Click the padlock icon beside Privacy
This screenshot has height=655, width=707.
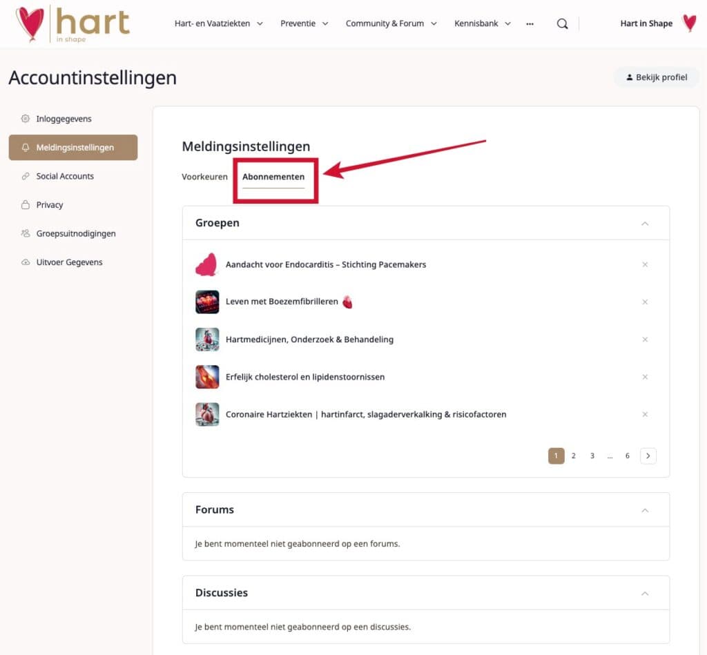point(26,205)
